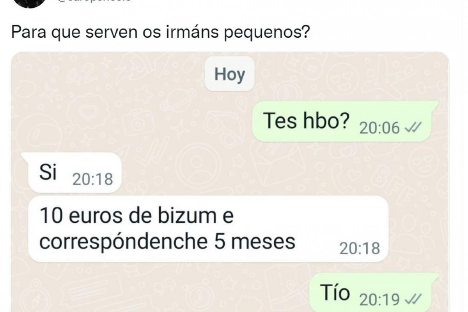Click the 20:06 timestamp
The height and width of the screenshot is (312, 468).
[379, 128]
